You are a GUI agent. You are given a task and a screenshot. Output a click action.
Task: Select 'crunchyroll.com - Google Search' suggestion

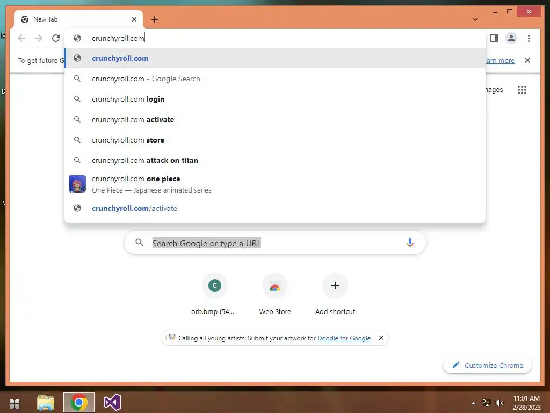(x=275, y=79)
